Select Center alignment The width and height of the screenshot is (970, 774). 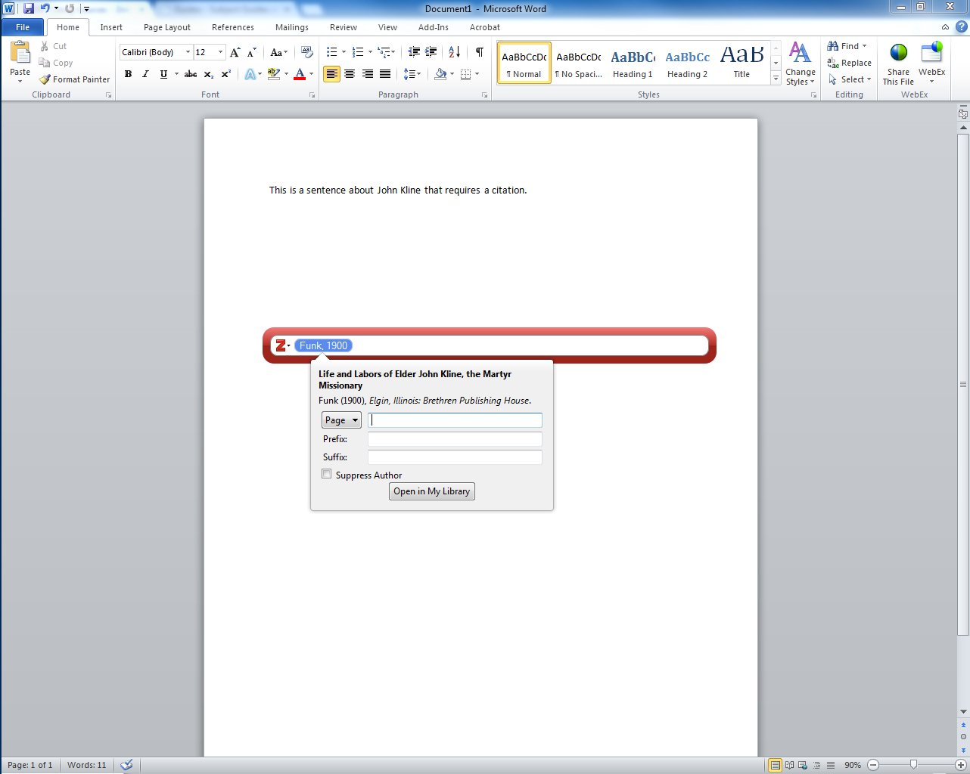pyautogui.click(x=350, y=74)
